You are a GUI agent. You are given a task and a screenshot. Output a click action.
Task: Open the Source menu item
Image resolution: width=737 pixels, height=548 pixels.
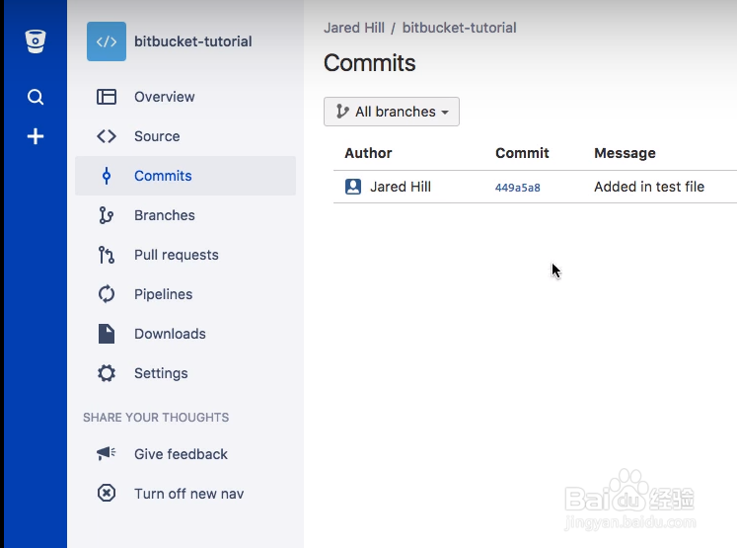[185, 136]
